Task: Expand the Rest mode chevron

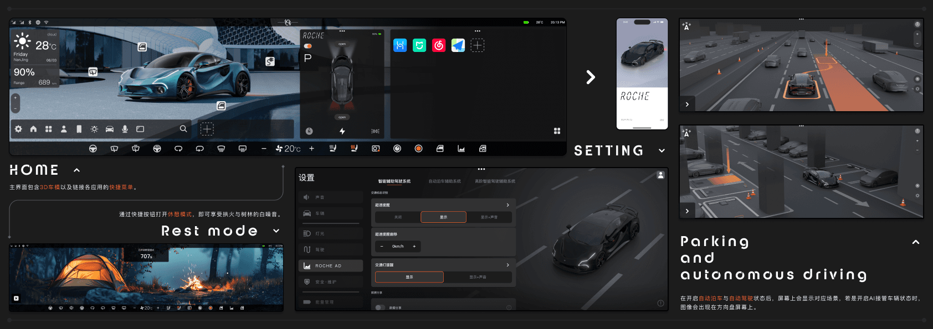Action: (276, 231)
